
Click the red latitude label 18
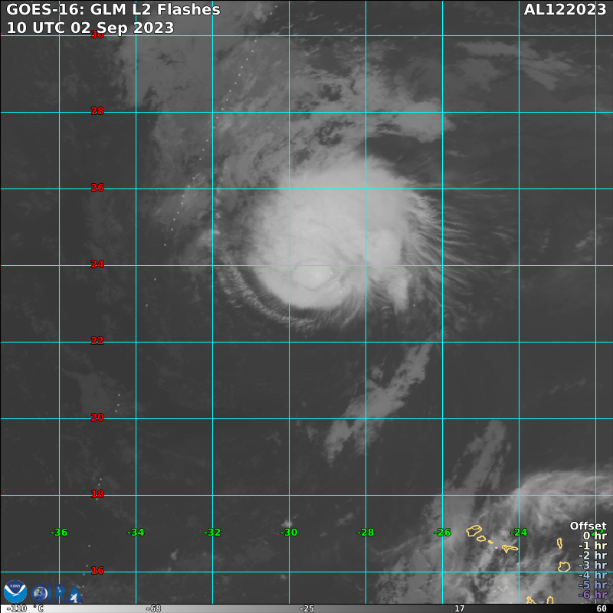click(97, 494)
